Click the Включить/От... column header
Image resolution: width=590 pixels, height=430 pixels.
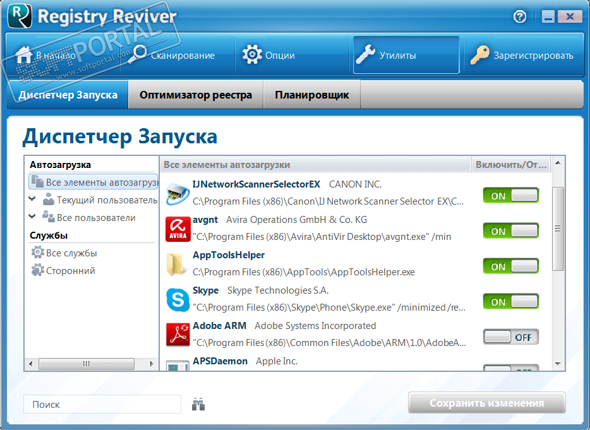coord(511,165)
